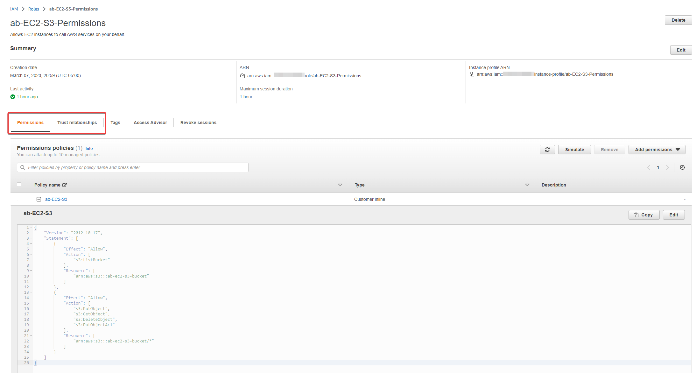Copy the role ARN using its copy icon
The image size is (696, 373).
point(243,76)
